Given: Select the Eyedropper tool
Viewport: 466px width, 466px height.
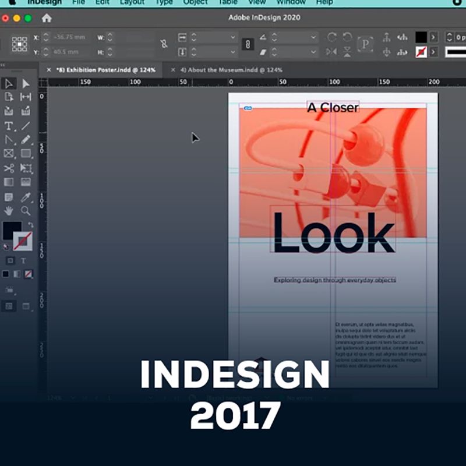Looking at the screenshot, I should [26, 197].
